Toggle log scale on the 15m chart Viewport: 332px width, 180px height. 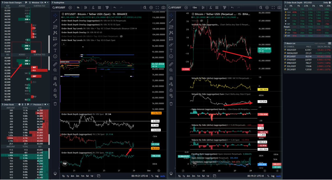point(273,176)
